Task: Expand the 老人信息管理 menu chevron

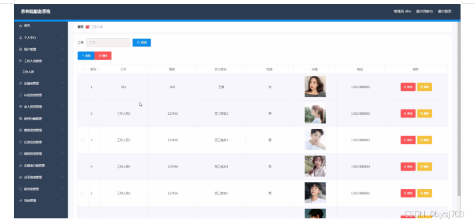Action: tap(62, 107)
